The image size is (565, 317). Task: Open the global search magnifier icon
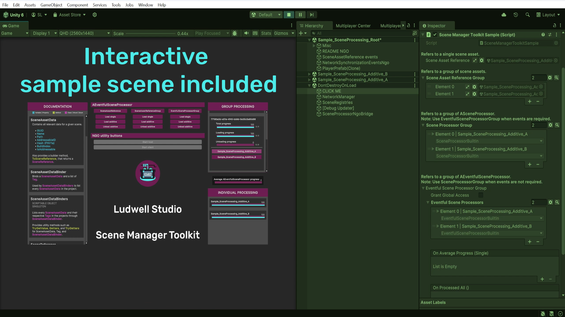528,15
